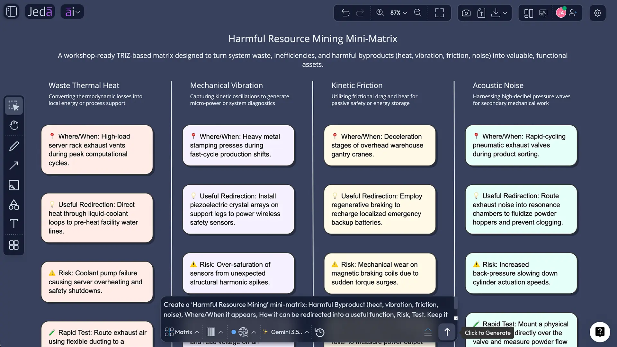Select the 'Where/When: Heavy metal stamping' card
617x347 pixels.
238,145
